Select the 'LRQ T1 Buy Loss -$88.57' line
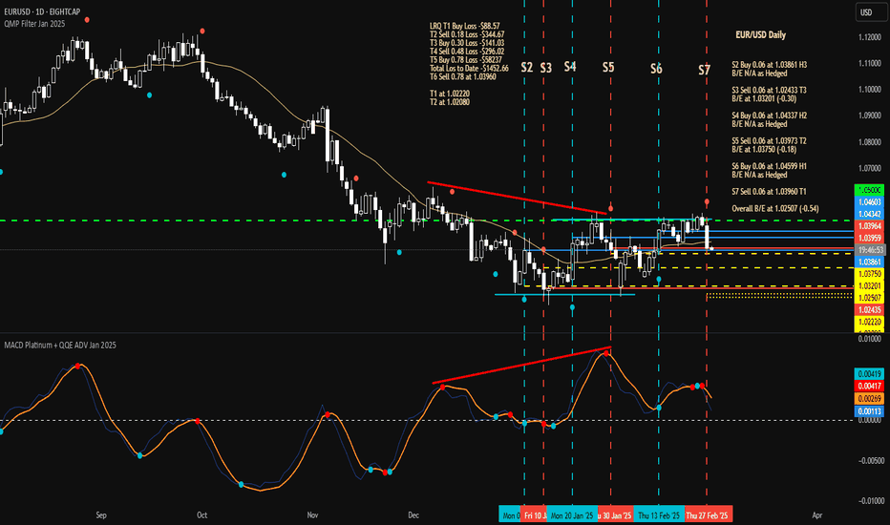 coord(464,26)
